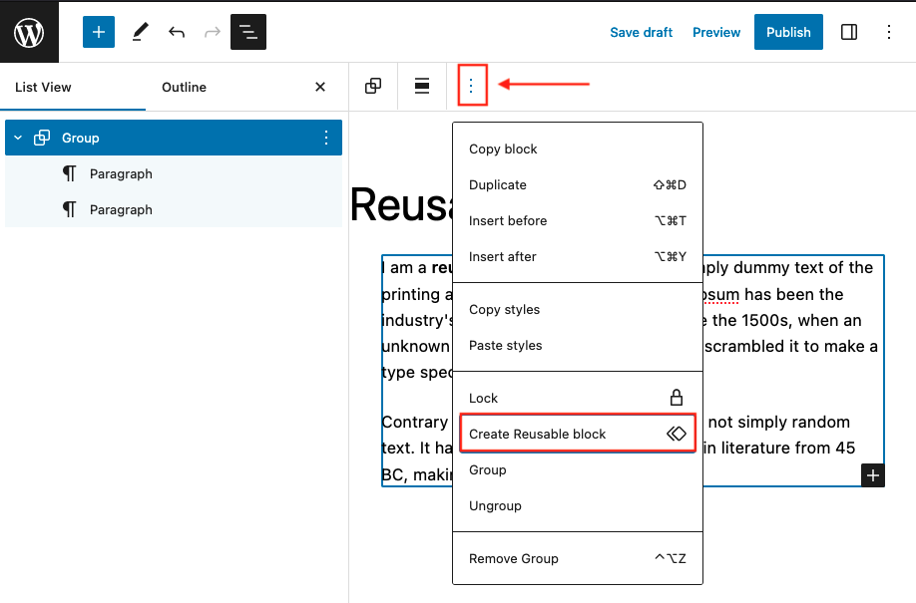Switch to the Outline tab
This screenshot has height=603, width=916.
click(184, 87)
